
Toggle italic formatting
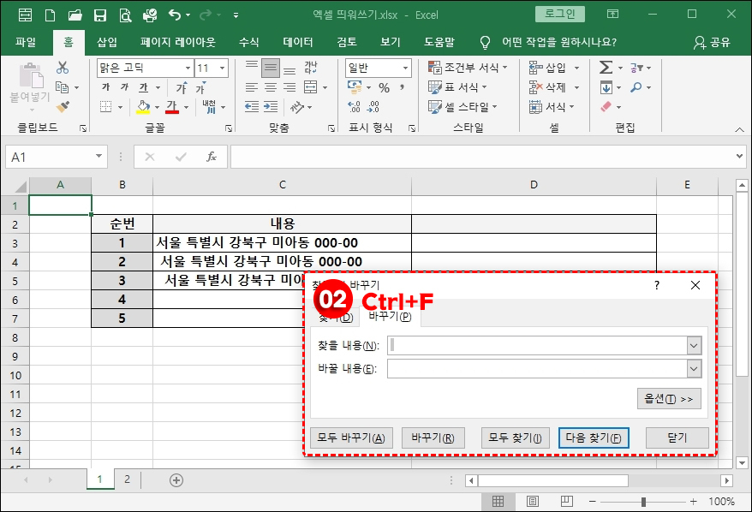point(125,87)
